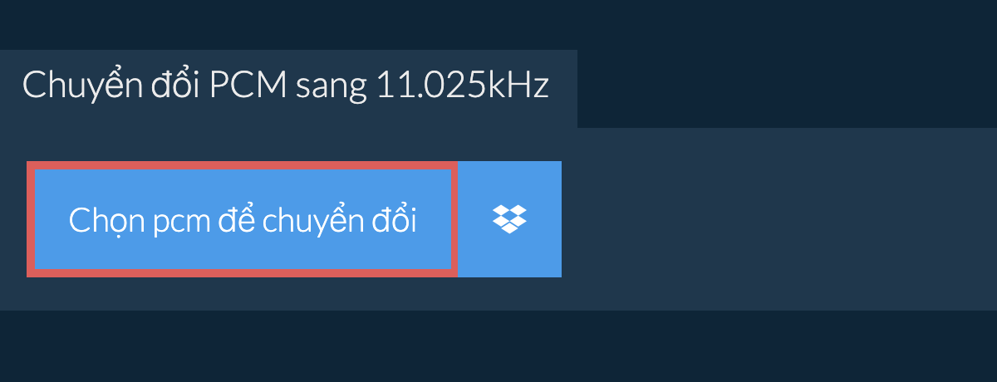The image size is (997, 382).
Task: Click the white Dropbox logo
Action: tap(510, 219)
